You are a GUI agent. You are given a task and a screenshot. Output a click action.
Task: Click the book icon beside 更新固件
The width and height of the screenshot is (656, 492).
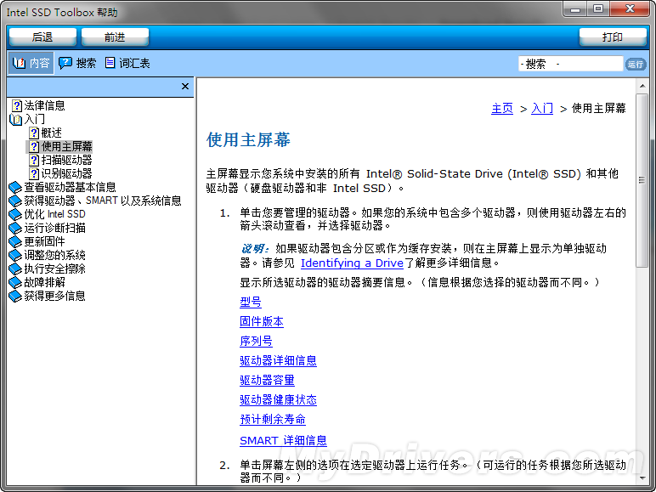click(14, 241)
